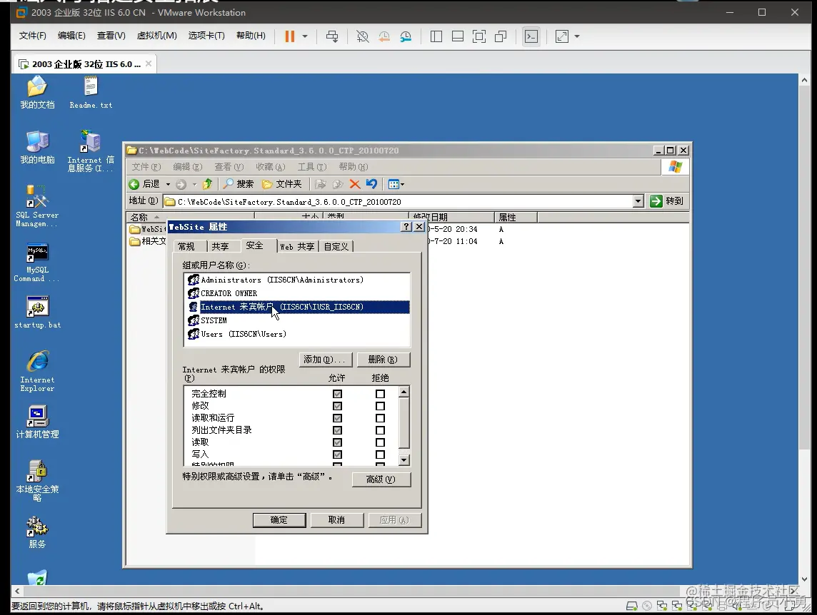
Task: Toggle deny checkbox for 读取
Action: (381, 442)
